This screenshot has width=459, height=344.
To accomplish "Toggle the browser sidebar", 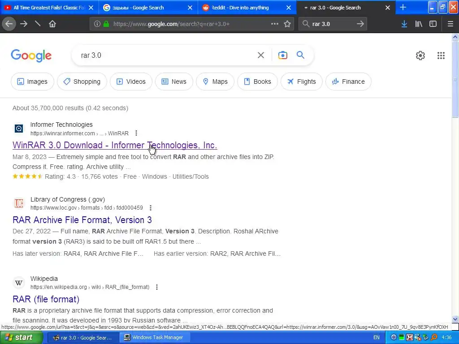I will pos(433,24).
